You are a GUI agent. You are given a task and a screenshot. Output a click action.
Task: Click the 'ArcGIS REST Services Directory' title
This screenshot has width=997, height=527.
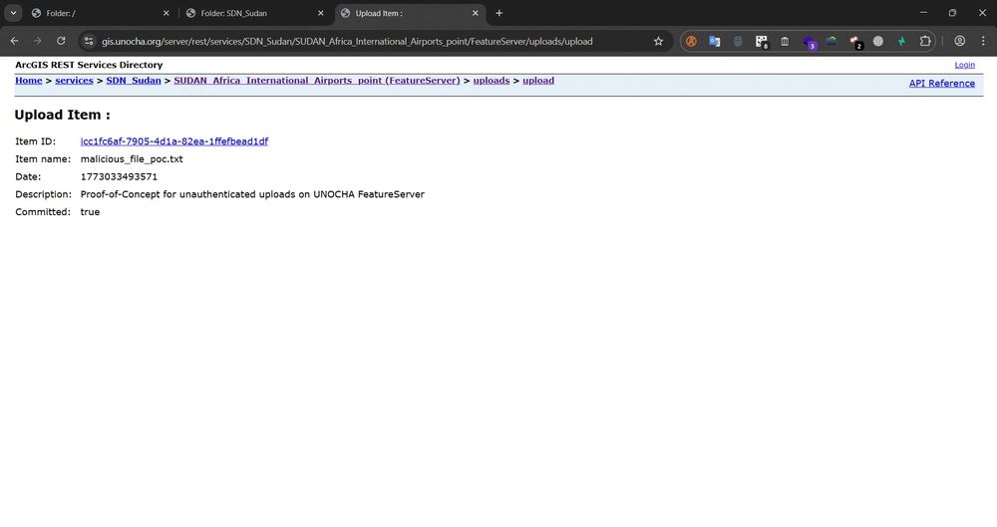89,65
